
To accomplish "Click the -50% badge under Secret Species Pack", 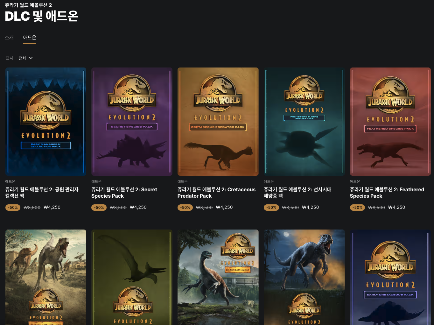I will pyautogui.click(x=99, y=208).
